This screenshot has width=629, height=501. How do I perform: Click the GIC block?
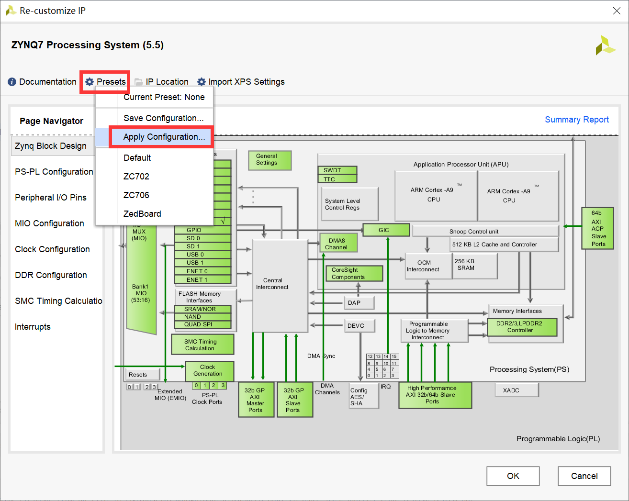click(386, 230)
